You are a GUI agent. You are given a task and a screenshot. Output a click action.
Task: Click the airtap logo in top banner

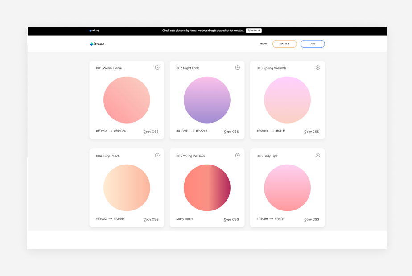pyautogui.click(x=94, y=31)
